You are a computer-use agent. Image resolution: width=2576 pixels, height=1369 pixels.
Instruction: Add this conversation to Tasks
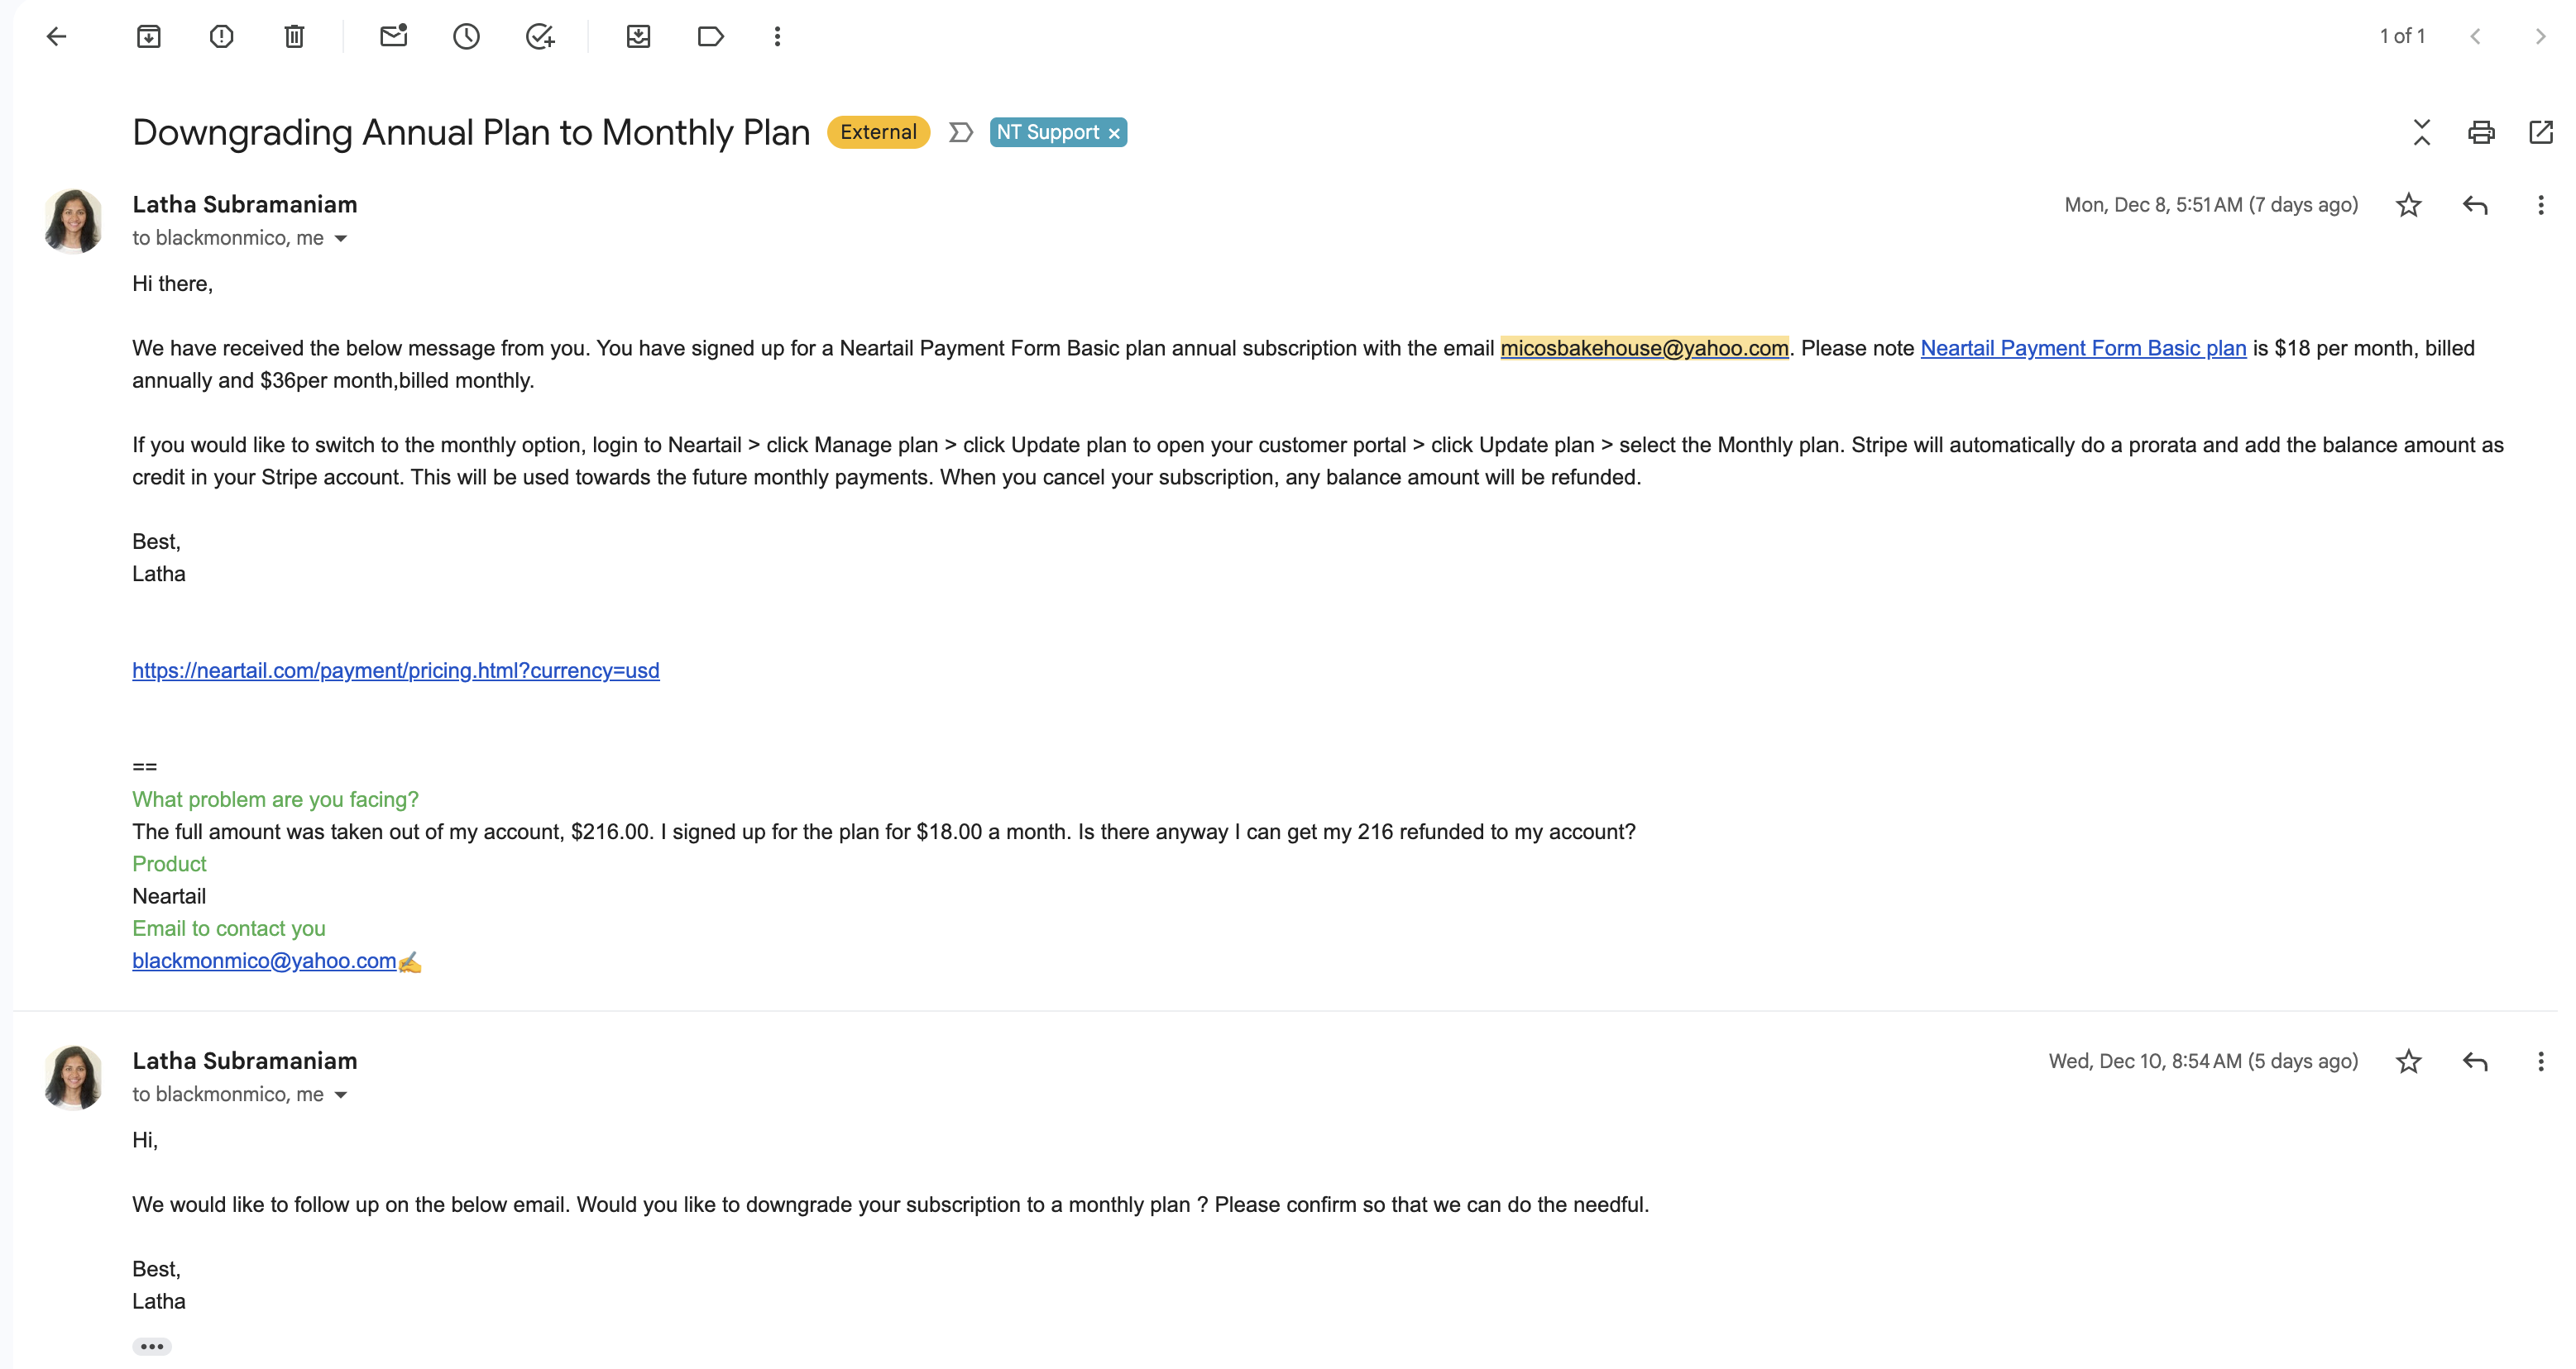pos(540,37)
